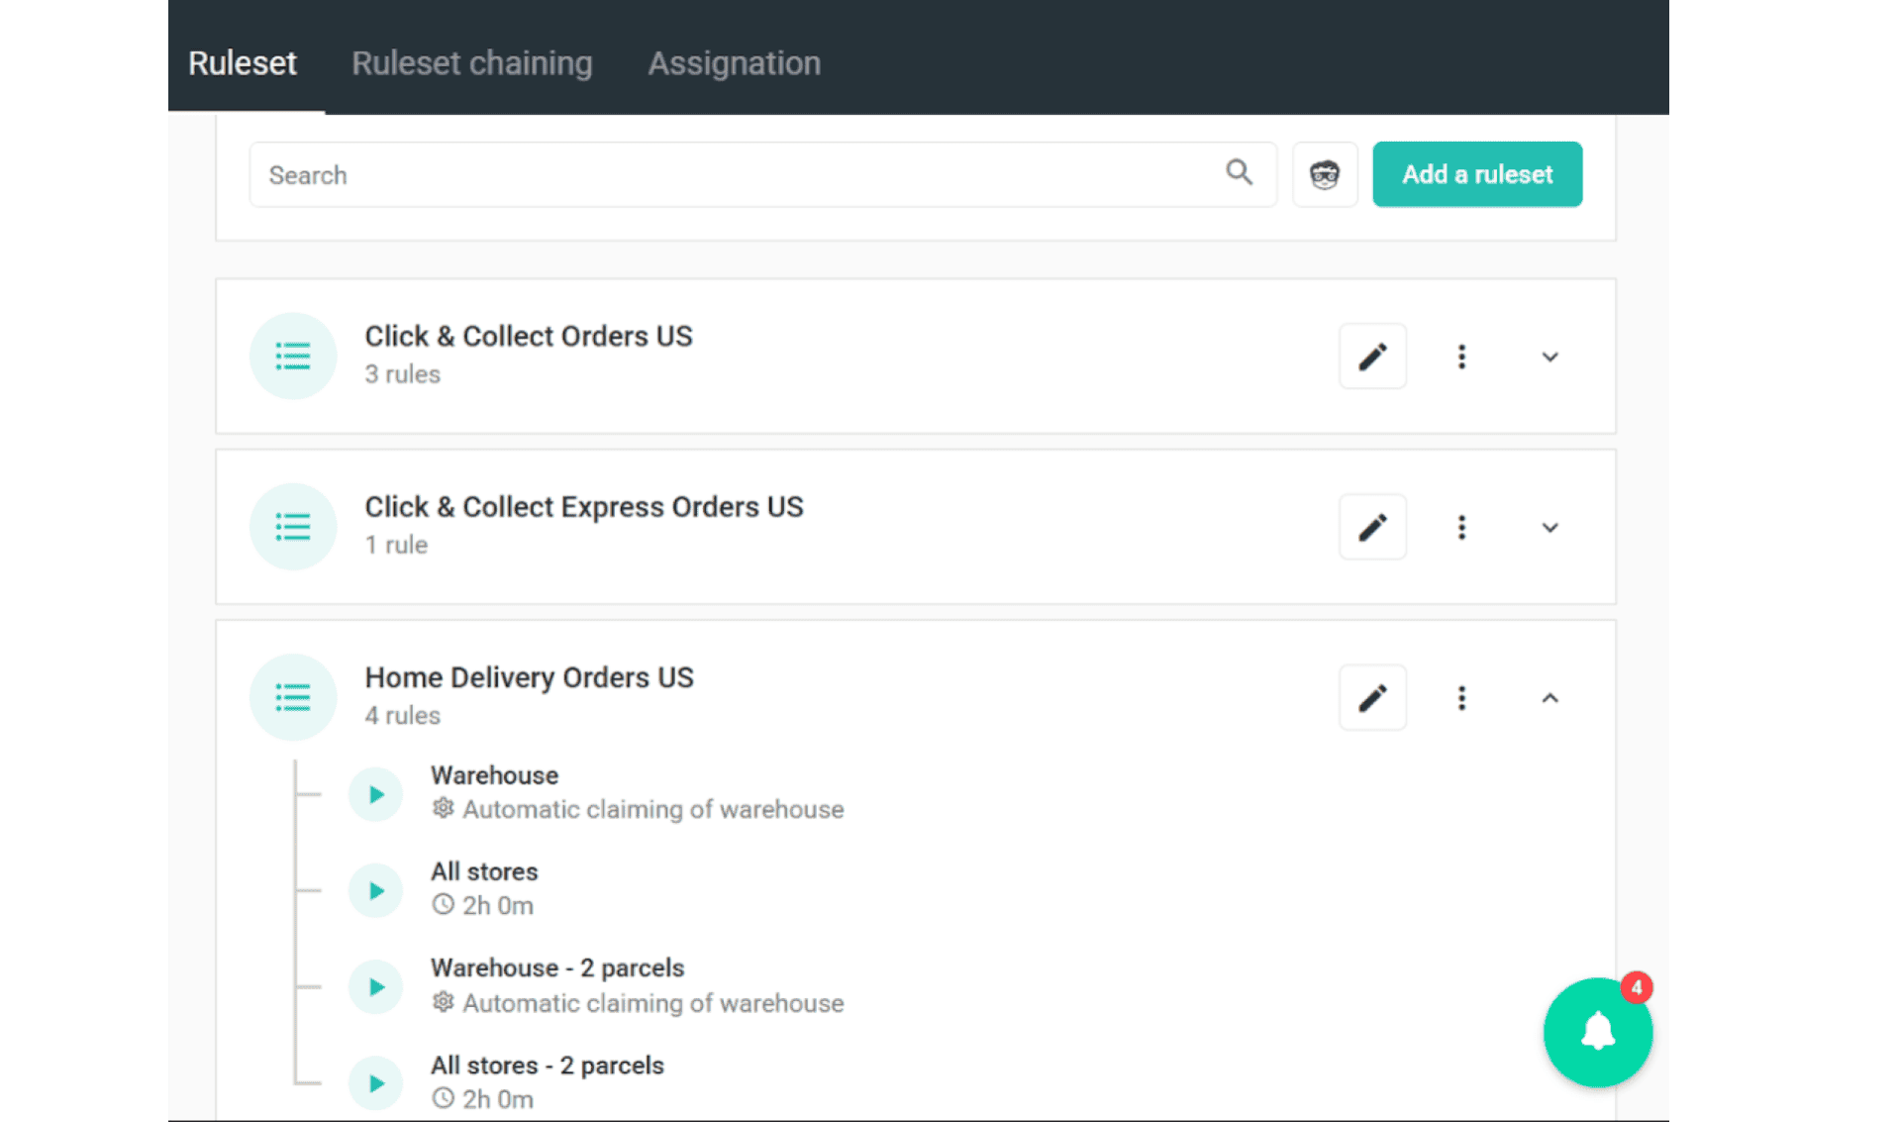Click the search magnifier icon
This screenshot has width=1899, height=1122.
pos(1239,172)
